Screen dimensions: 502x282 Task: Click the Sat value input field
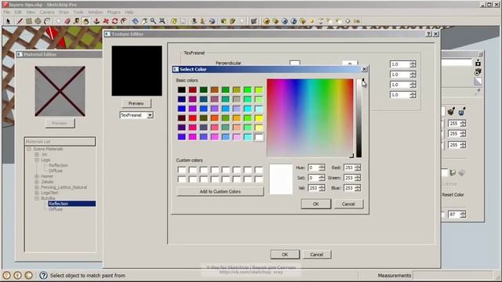pos(313,178)
